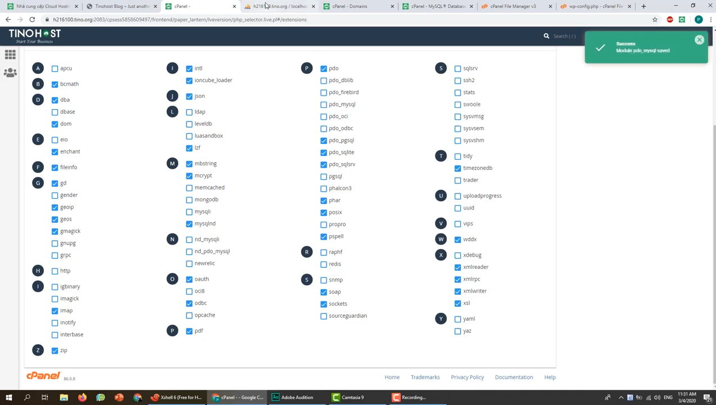Open the User Manager people icon in sidebar
Viewport: 716px width, 405px height.
10,73
